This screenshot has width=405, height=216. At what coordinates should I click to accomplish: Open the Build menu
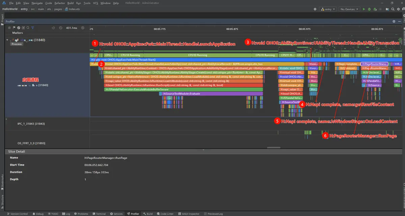tap(70, 3)
